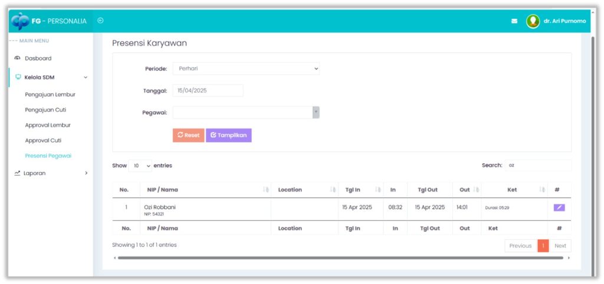The image size is (604, 284).
Task: Open the mail envelope icon in header
Action: [514, 21]
